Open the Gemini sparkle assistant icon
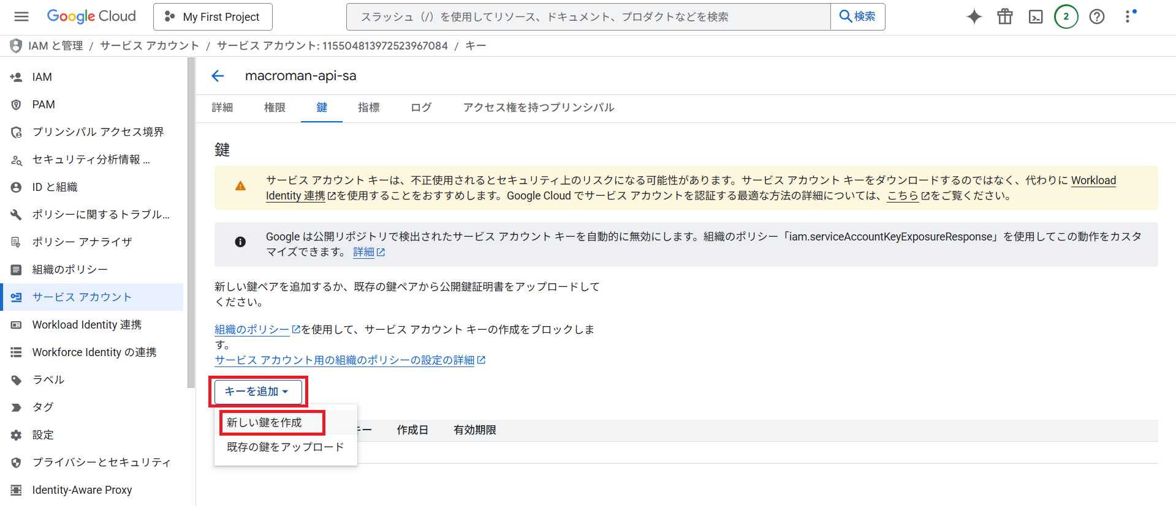 pyautogui.click(x=974, y=17)
